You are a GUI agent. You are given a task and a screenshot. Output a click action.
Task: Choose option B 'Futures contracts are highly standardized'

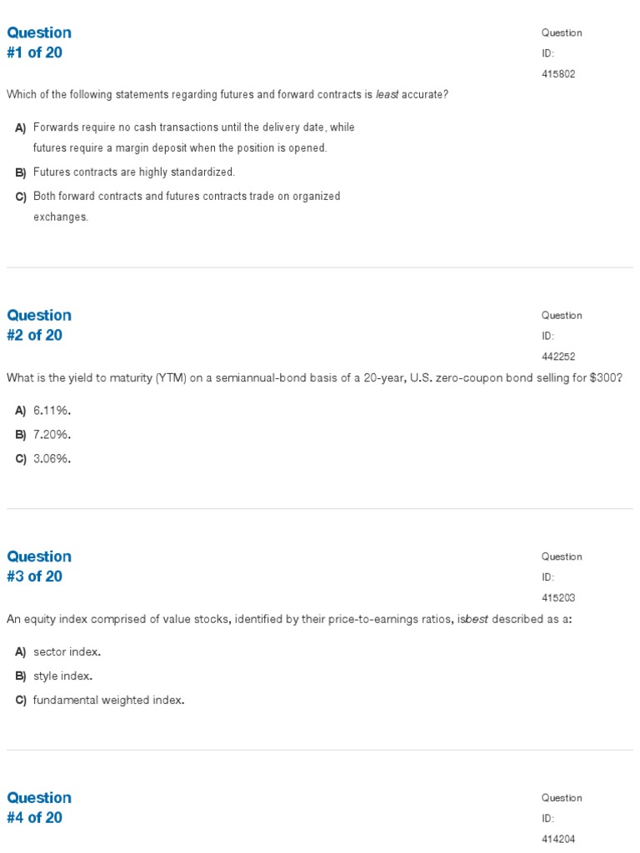pyautogui.click(x=125, y=172)
